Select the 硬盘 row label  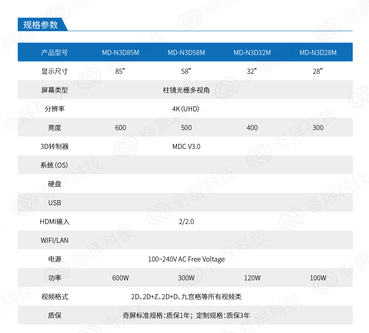(55, 184)
